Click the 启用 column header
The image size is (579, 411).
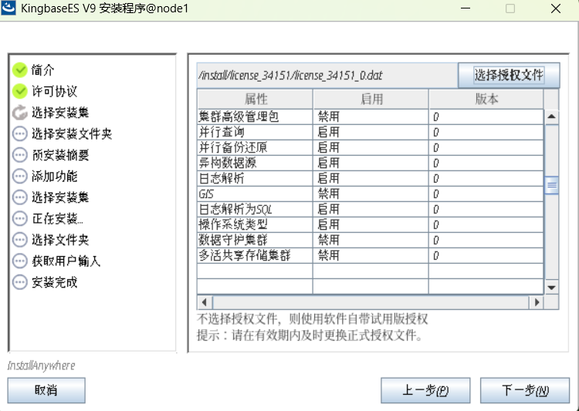click(x=371, y=99)
